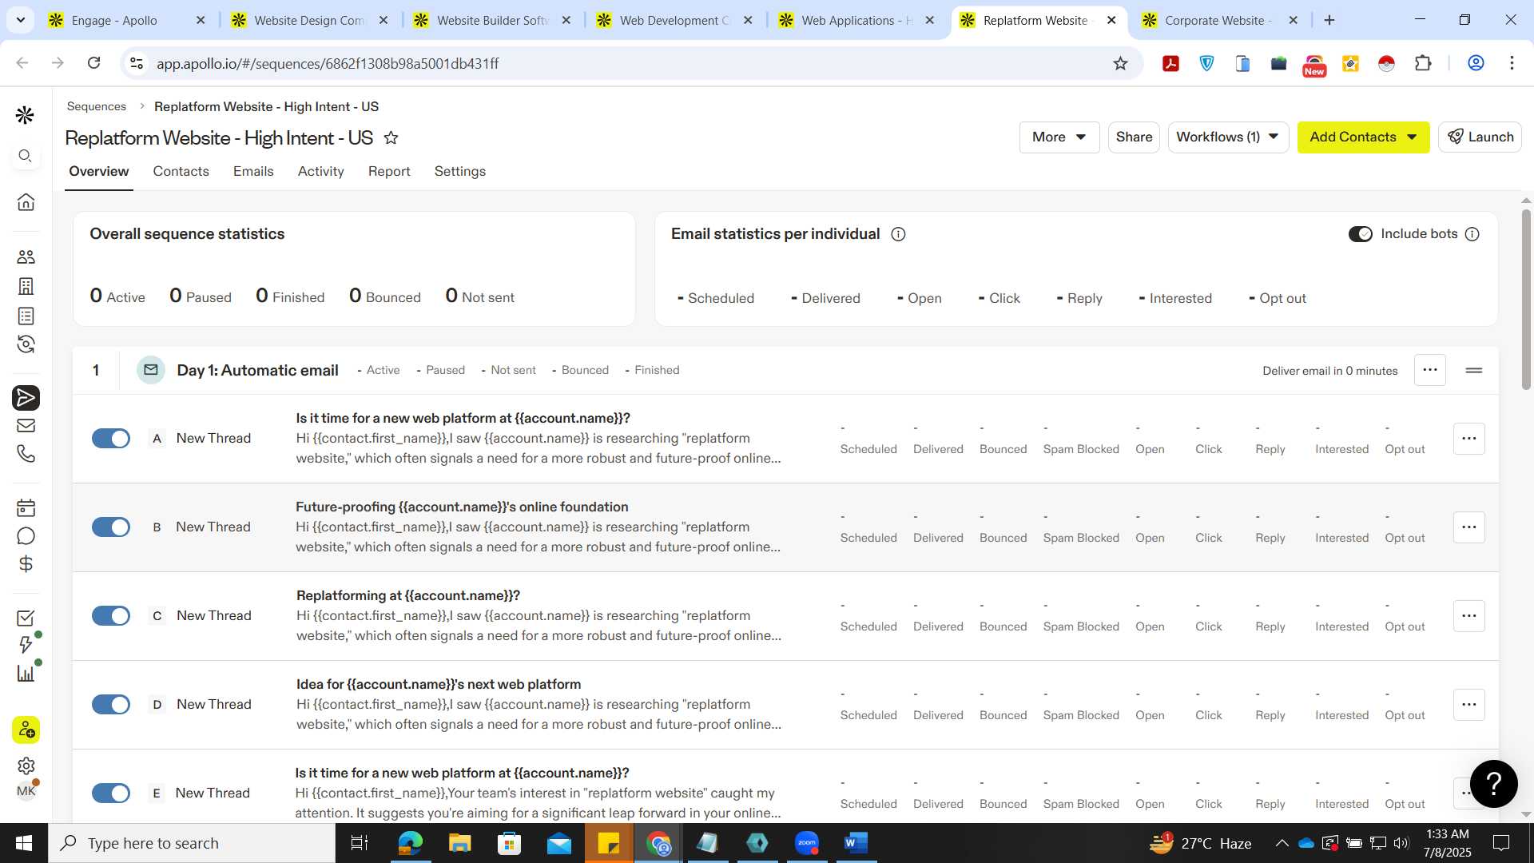Screen dimensions: 1534x863
Task: Open a new browser tab
Action: pyautogui.click(x=1329, y=21)
